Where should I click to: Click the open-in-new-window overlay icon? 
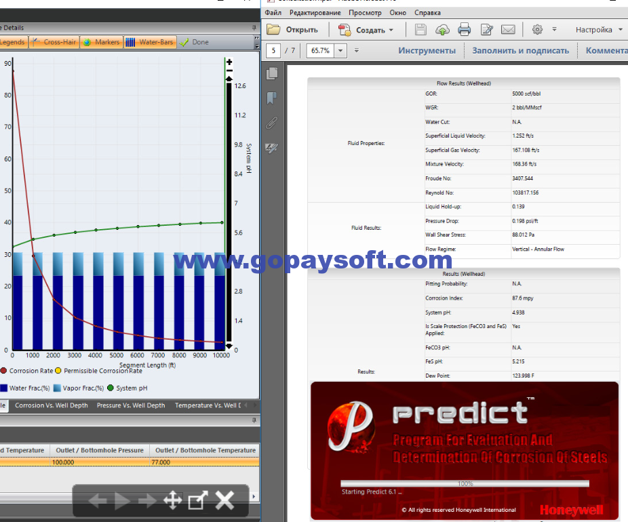tap(198, 500)
